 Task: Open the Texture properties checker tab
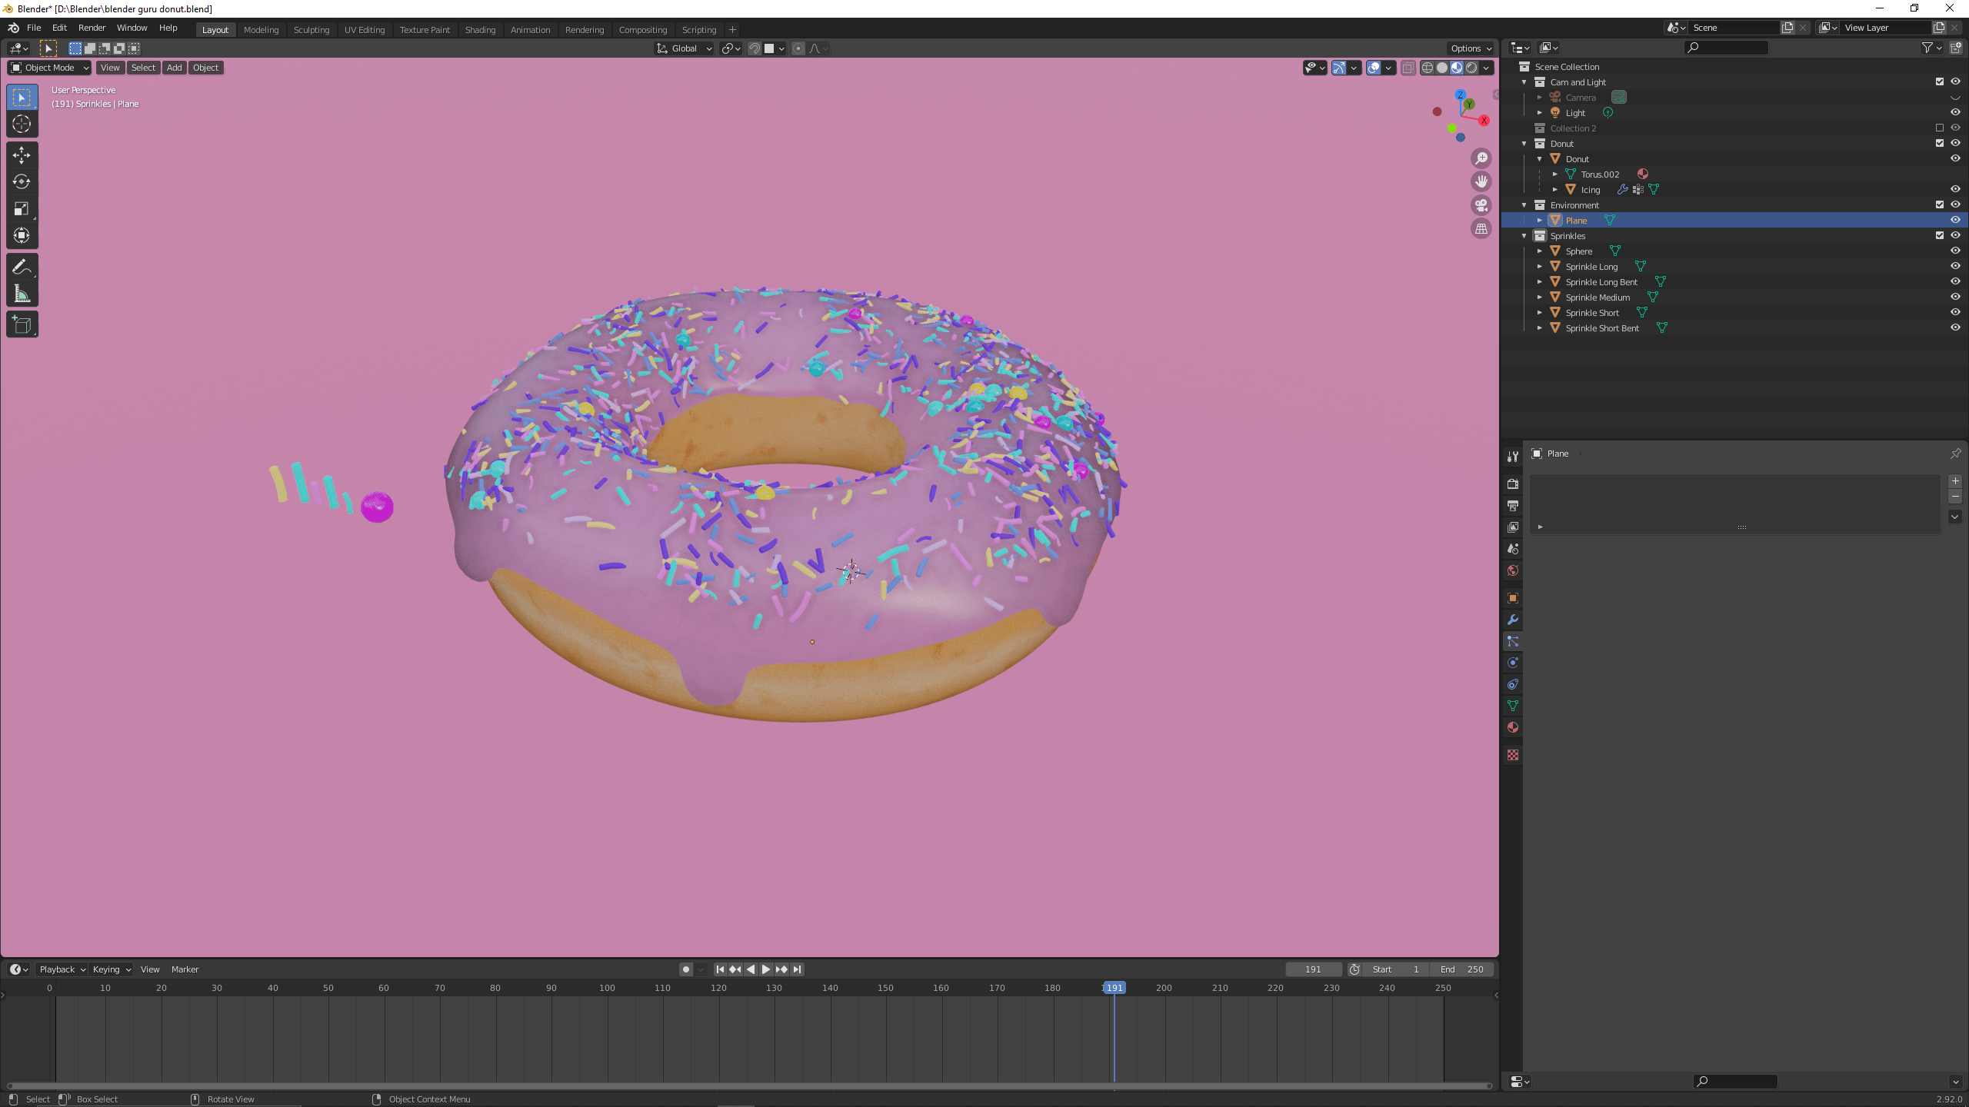1513,755
